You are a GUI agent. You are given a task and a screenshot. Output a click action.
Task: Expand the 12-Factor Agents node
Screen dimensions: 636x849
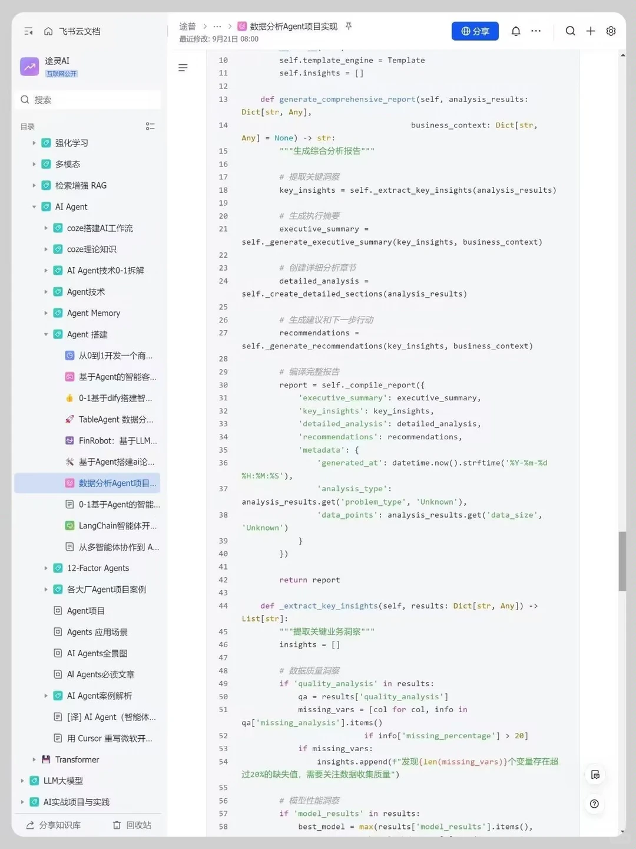pyautogui.click(x=46, y=568)
